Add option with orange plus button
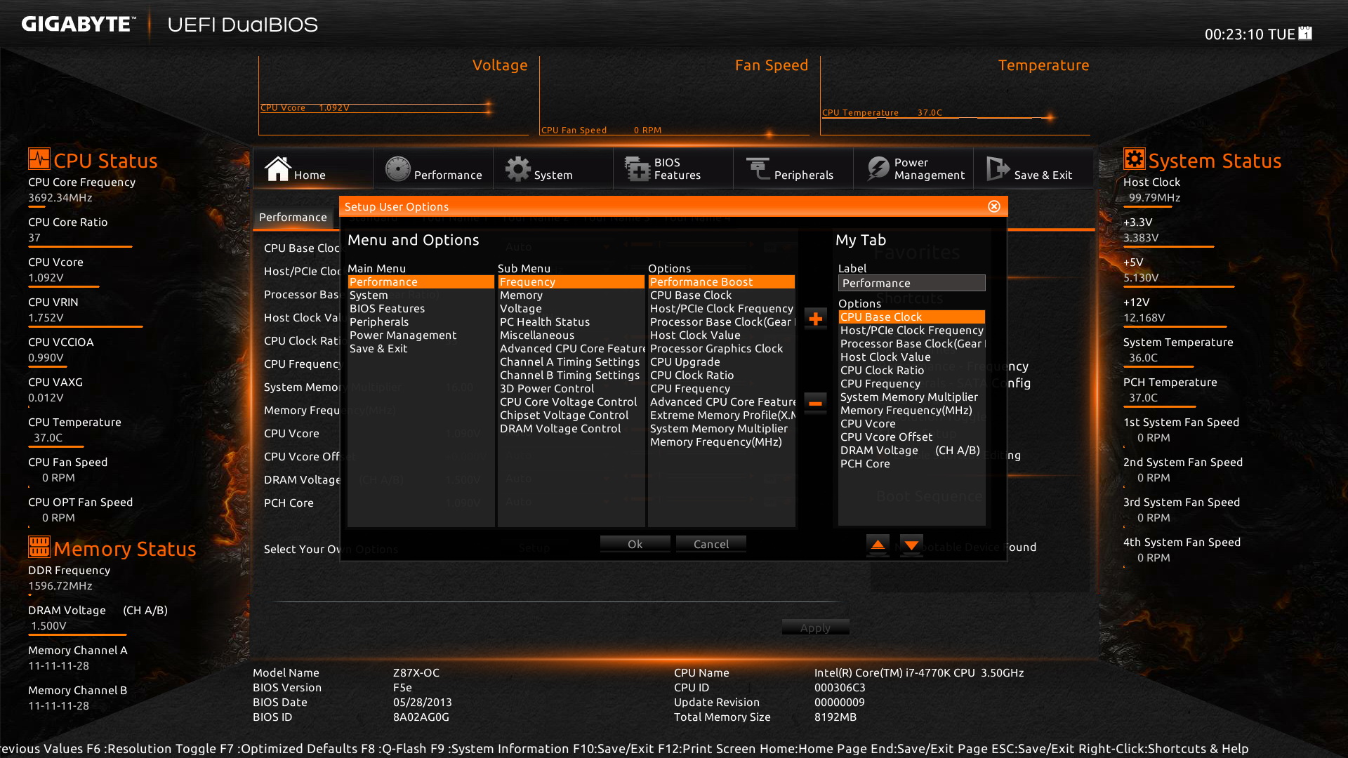The image size is (1348, 758). tap(815, 319)
